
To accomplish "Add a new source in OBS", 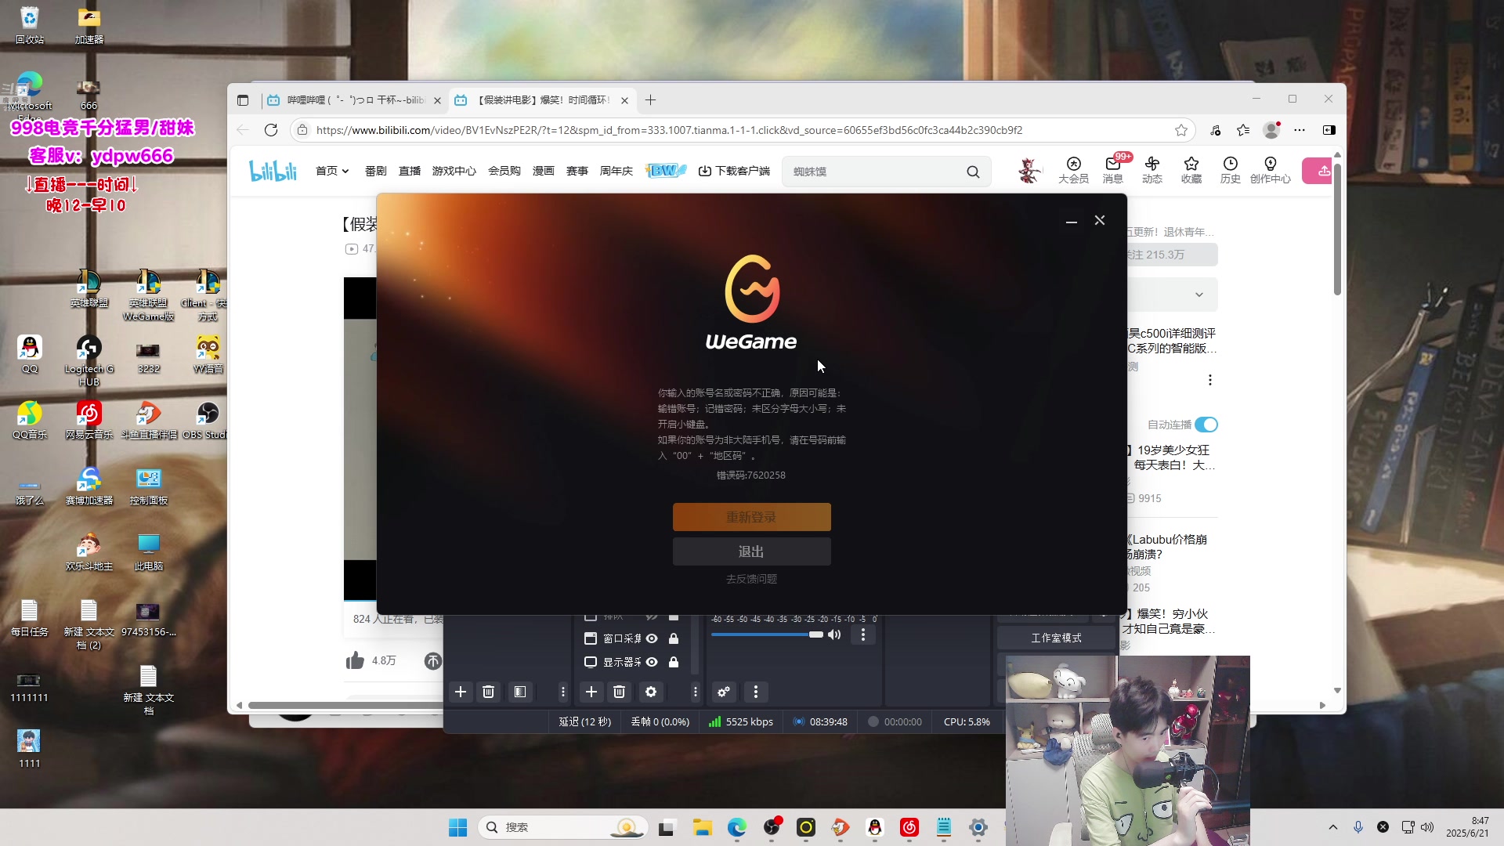I will point(591,692).
